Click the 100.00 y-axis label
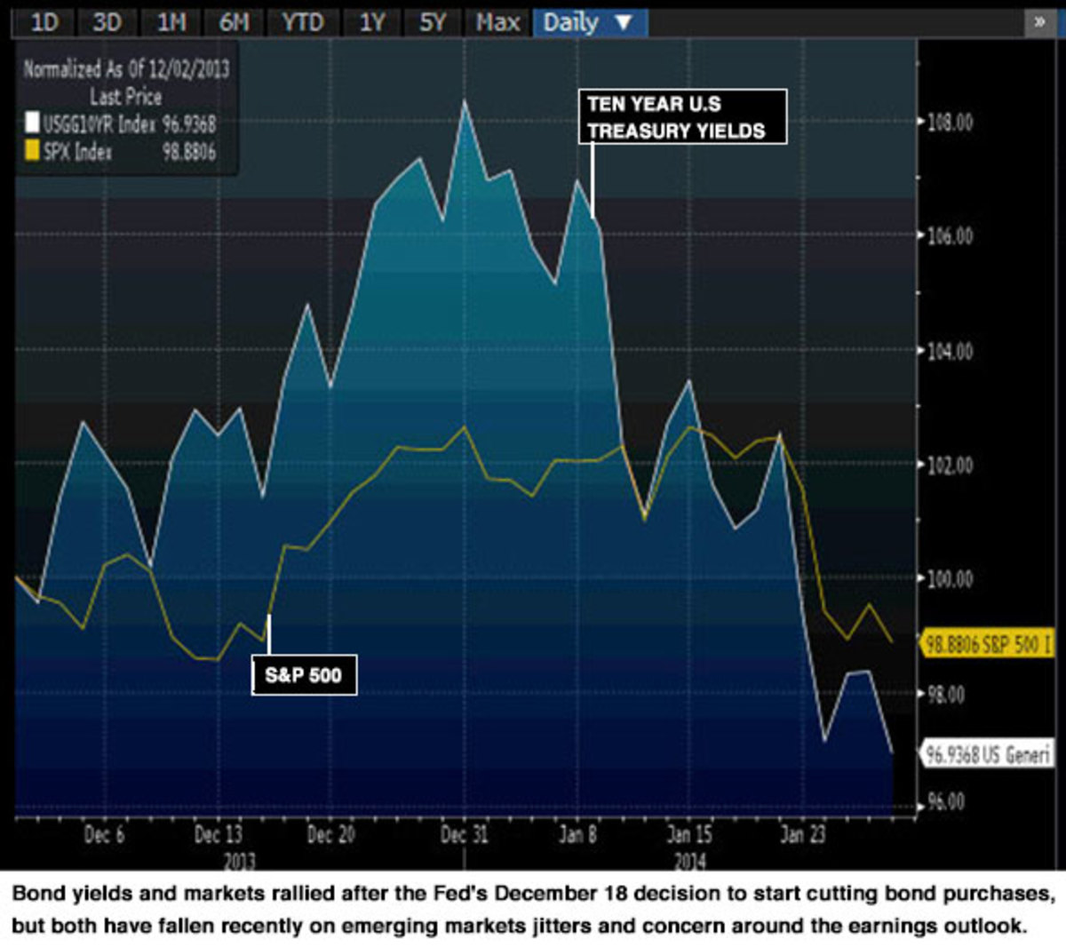The image size is (1066, 947). [x=950, y=578]
